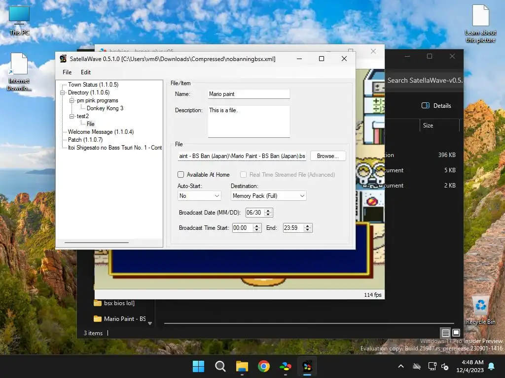The width and height of the screenshot is (505, 378).
Task: Open the Recycle Bin desktop icon
Action: [480, 311]
